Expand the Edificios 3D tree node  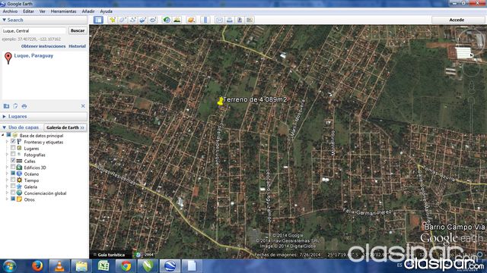[7, 167]
